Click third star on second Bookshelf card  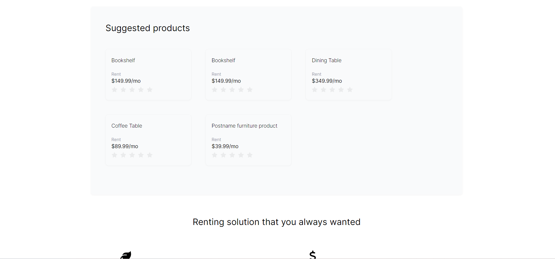(x=232, y=89)
